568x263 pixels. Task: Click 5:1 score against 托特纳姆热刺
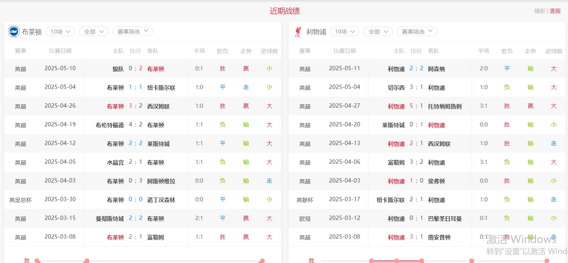tap(416, 106)
